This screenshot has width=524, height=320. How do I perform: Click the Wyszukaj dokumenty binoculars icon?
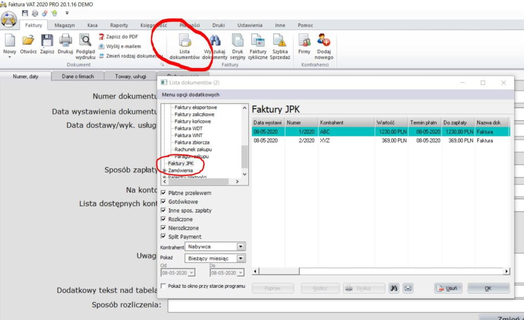coord(215,41)
